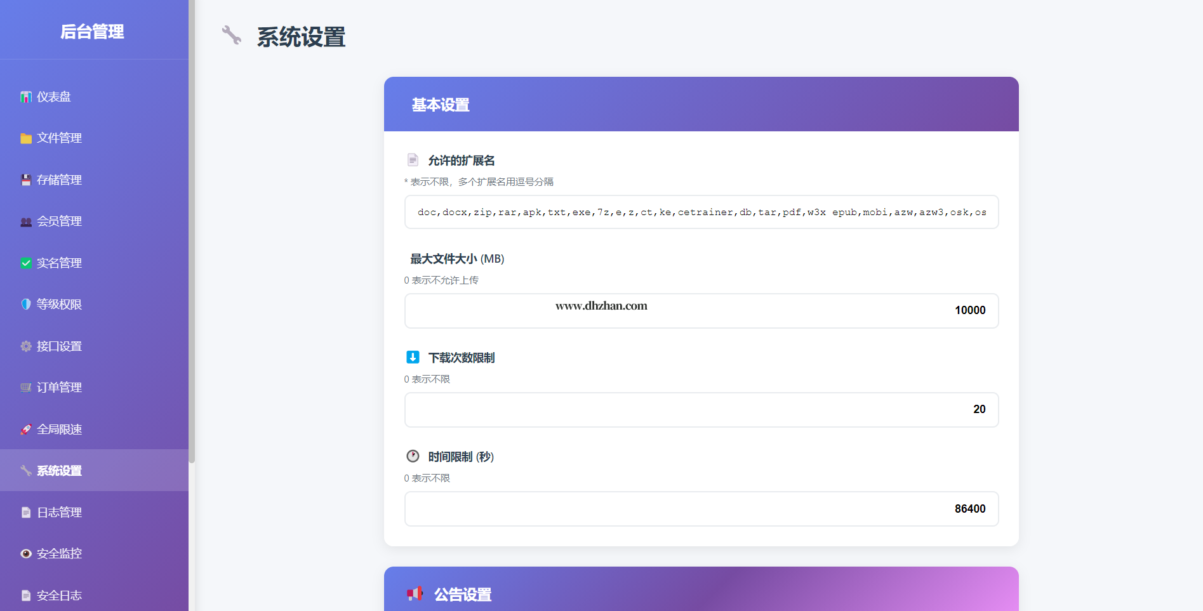1203x611 pixels.
Task: Click the gear icon beside 接口设置
Action: (26, 346)
